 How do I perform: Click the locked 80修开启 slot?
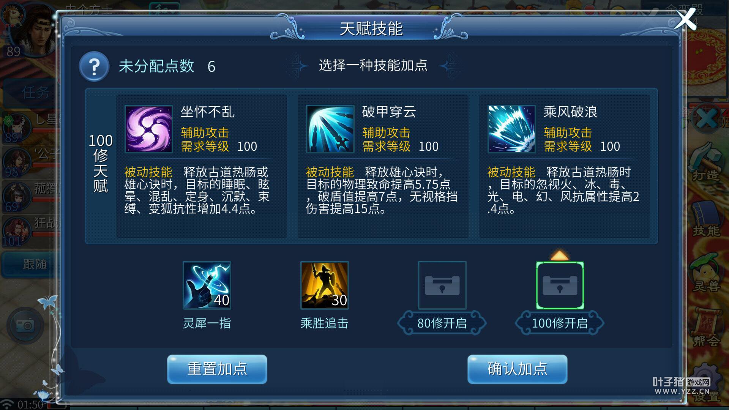pos(442,285)
